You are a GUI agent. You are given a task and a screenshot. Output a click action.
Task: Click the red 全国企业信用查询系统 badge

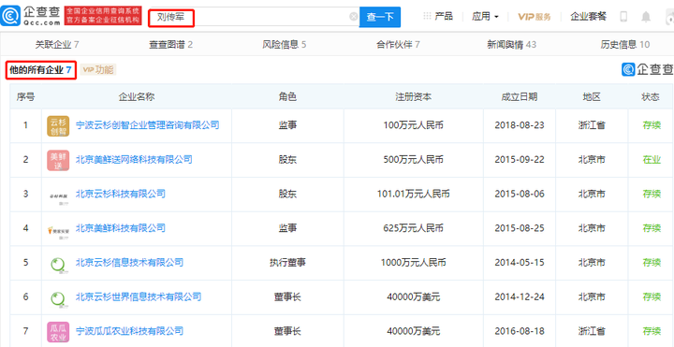click(103, 16)
